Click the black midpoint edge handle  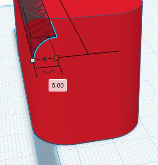click(x=45, y=59)
